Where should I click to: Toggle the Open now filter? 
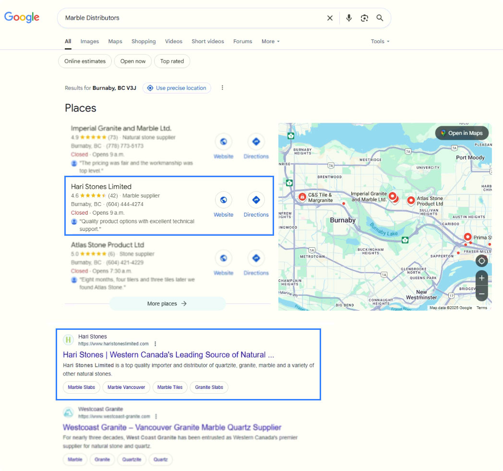133,61
